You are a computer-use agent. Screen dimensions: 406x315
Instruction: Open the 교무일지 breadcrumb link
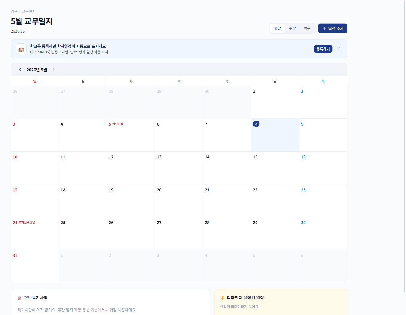point(29,11)
